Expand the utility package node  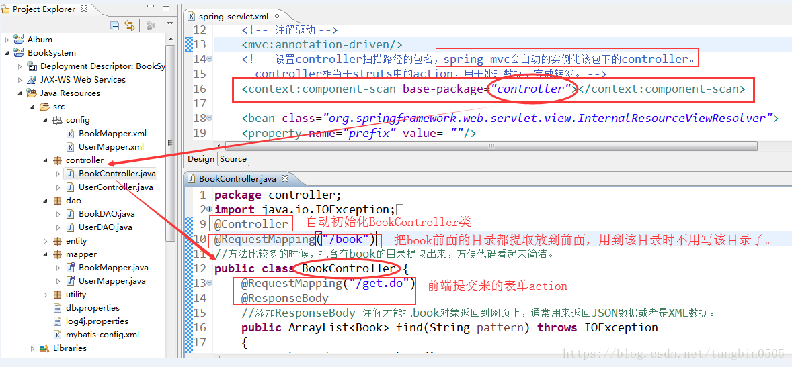coord(46,295)
